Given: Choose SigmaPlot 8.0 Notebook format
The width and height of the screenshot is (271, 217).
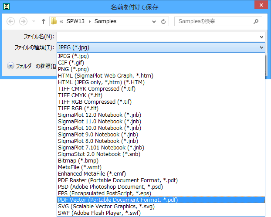Looking at the screenshot, I should 161,141.
